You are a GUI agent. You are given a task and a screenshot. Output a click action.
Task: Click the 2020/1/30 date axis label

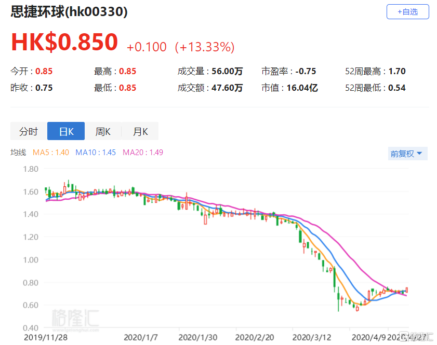coord(198,338)
